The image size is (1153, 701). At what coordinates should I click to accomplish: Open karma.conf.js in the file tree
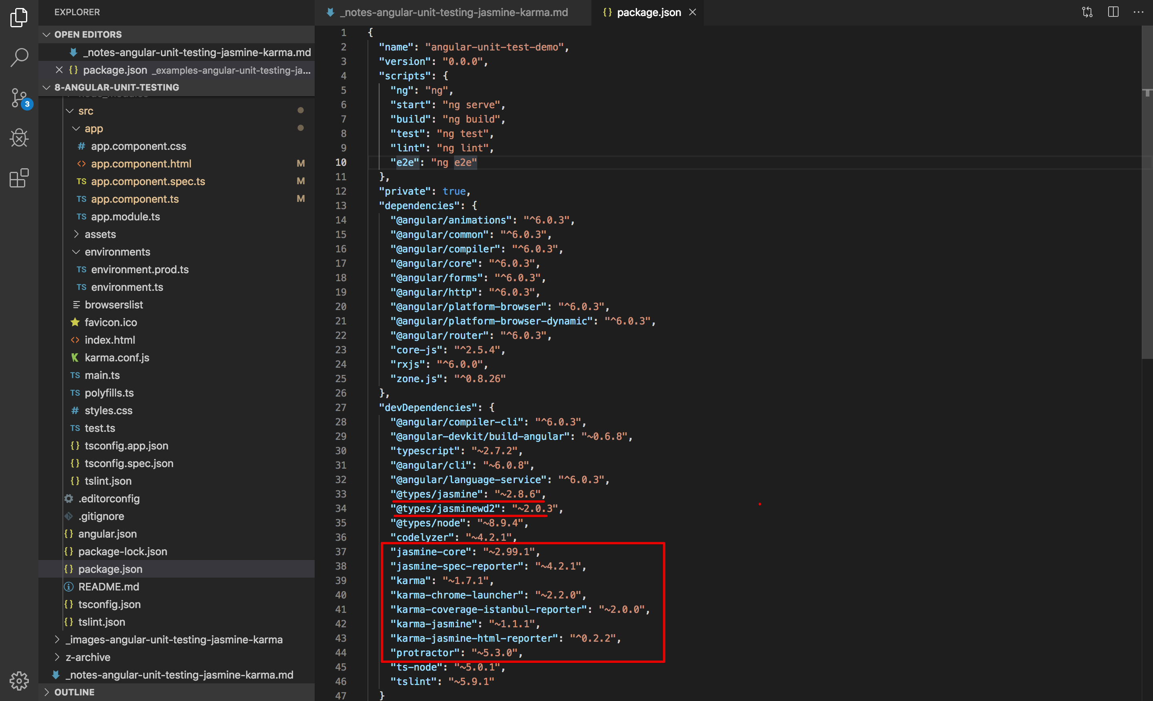point(117,358)
